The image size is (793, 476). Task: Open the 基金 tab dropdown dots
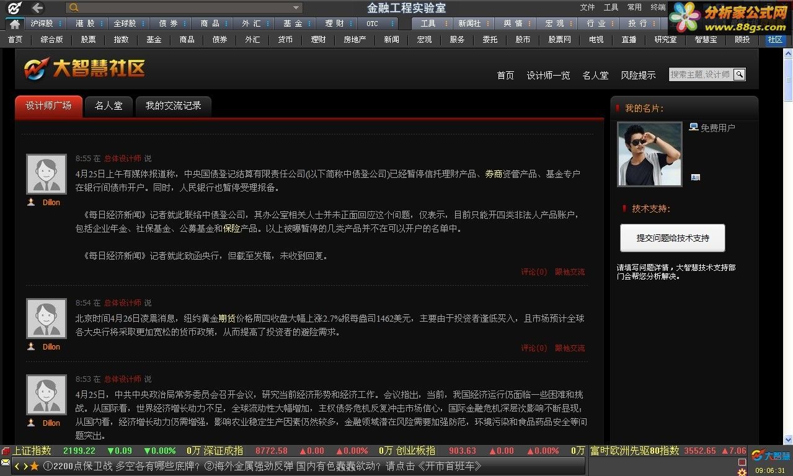311,24
